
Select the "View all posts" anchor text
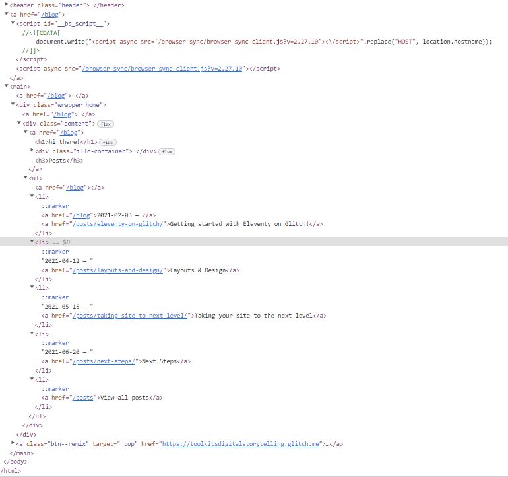coord(125,398)
